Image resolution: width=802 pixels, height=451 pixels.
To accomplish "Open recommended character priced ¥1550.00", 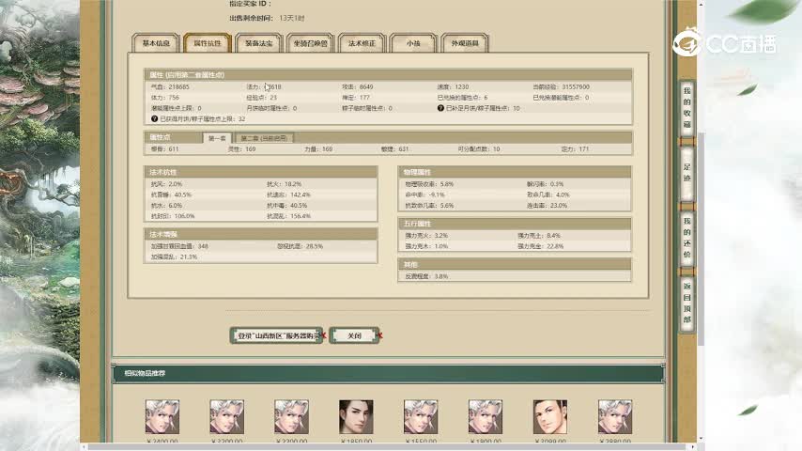I will (x=421, y=416).
